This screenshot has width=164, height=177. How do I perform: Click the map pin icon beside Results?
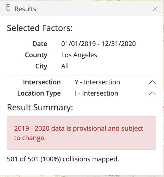(x=8, y=8)
